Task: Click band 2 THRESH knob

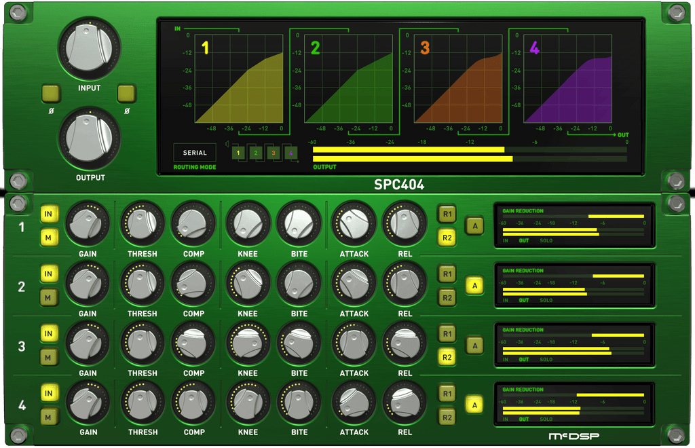Action: (x=143, y=284)
